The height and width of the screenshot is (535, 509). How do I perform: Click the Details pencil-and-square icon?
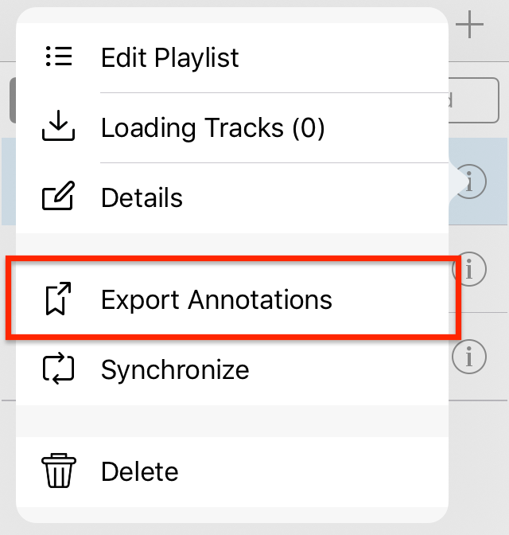point(58,196)
